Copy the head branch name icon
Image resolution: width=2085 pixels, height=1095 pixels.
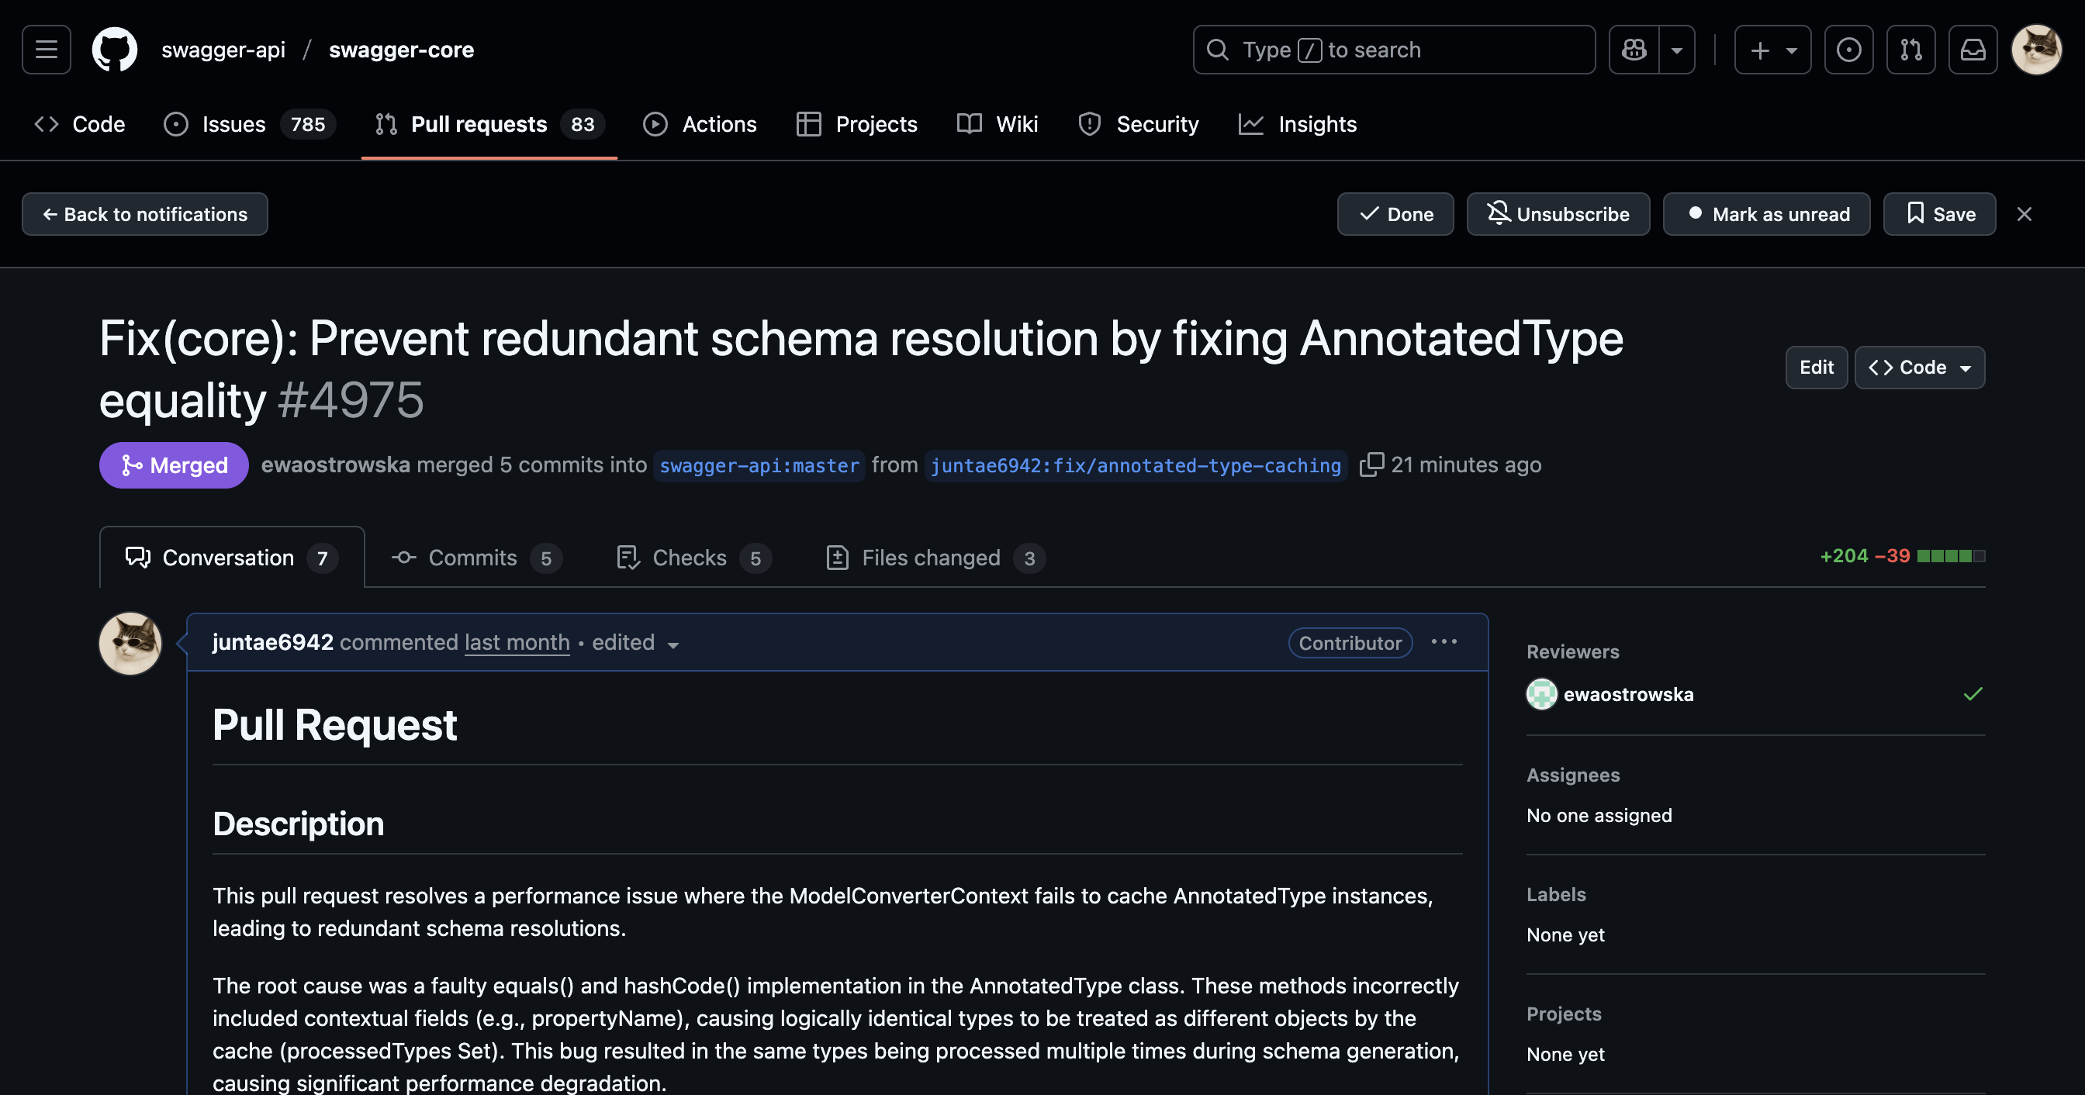(1371, 465)
